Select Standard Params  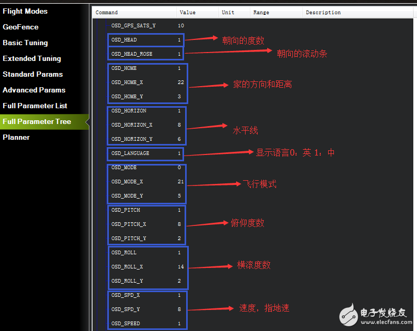33,75
